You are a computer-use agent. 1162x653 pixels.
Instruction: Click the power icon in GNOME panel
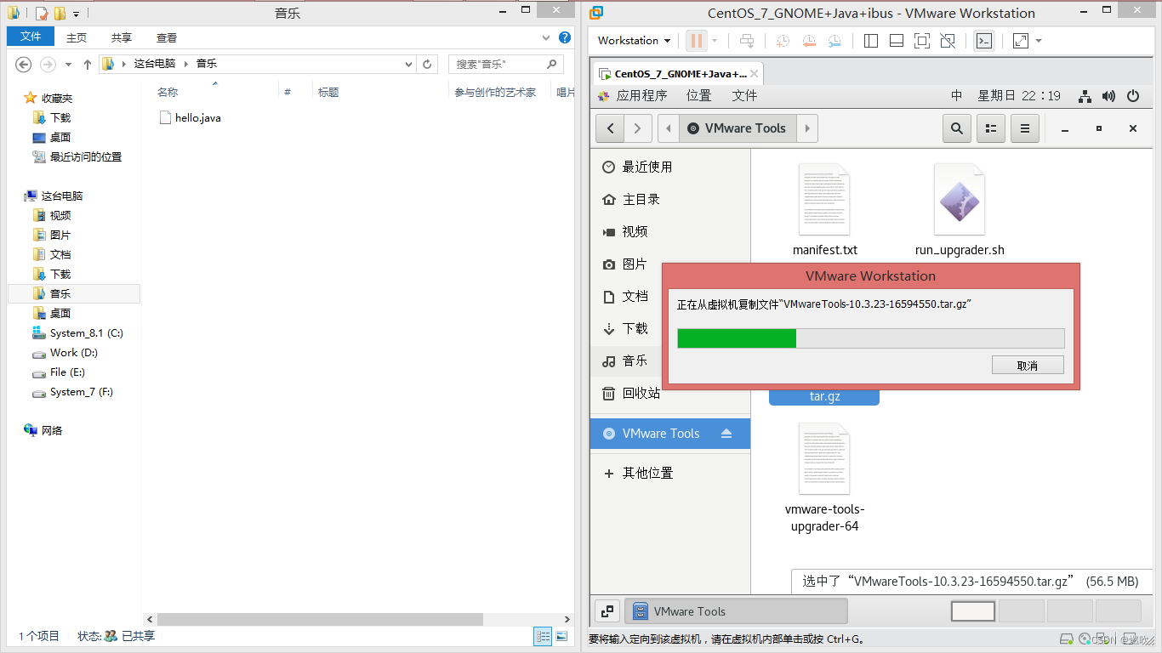pos(1132,96)
